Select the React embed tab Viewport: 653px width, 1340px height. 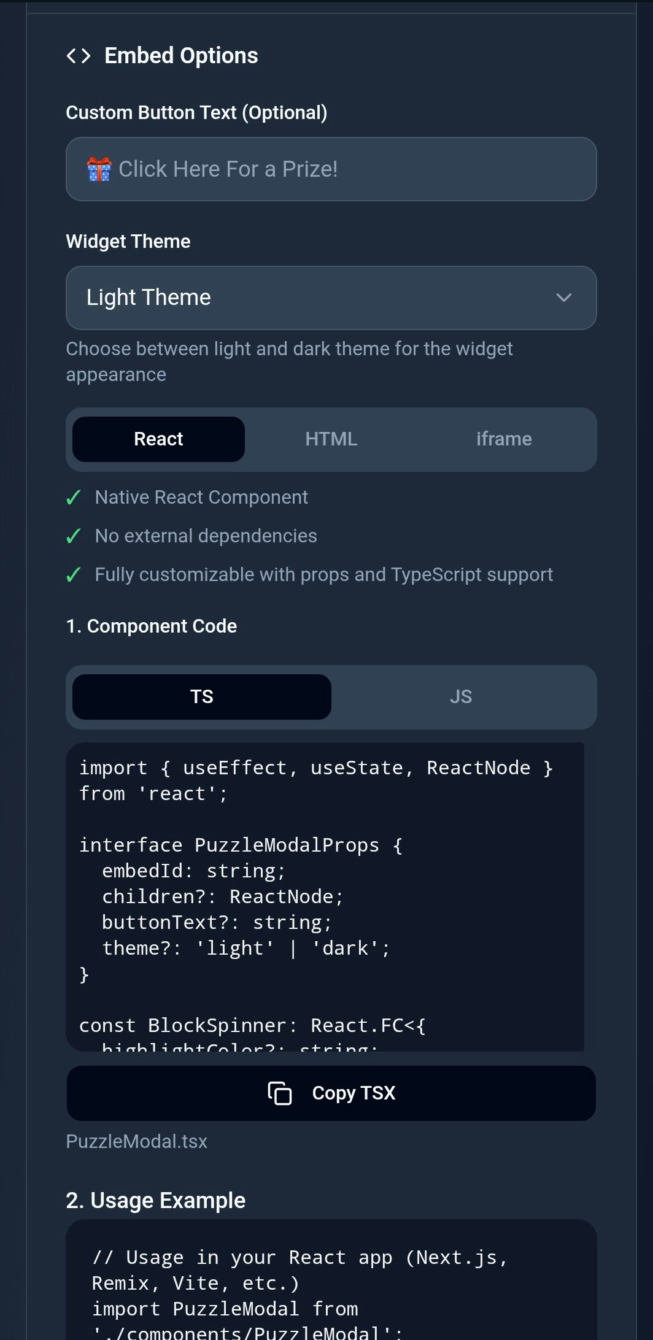click(x=158, y=439)
